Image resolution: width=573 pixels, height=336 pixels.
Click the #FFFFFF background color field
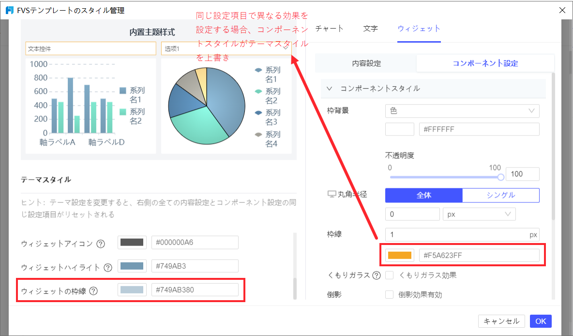coord(479,129)
